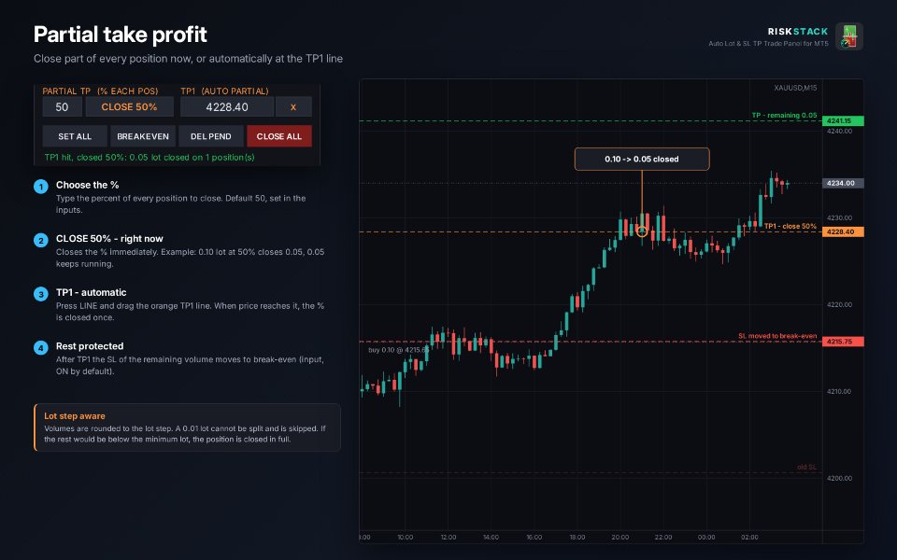Click the CLOSE 50% button
This screenshot has width=897, height=560.
[129, 106]
